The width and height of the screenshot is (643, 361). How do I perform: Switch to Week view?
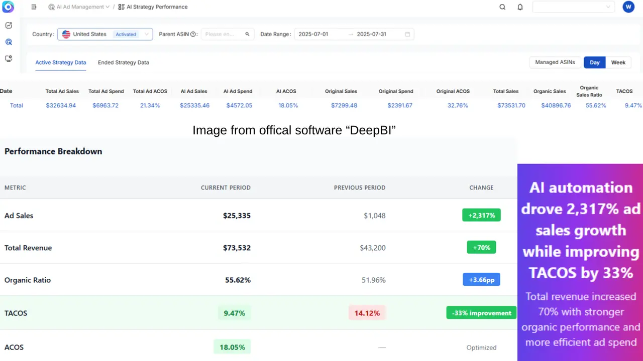pos(618,62)
